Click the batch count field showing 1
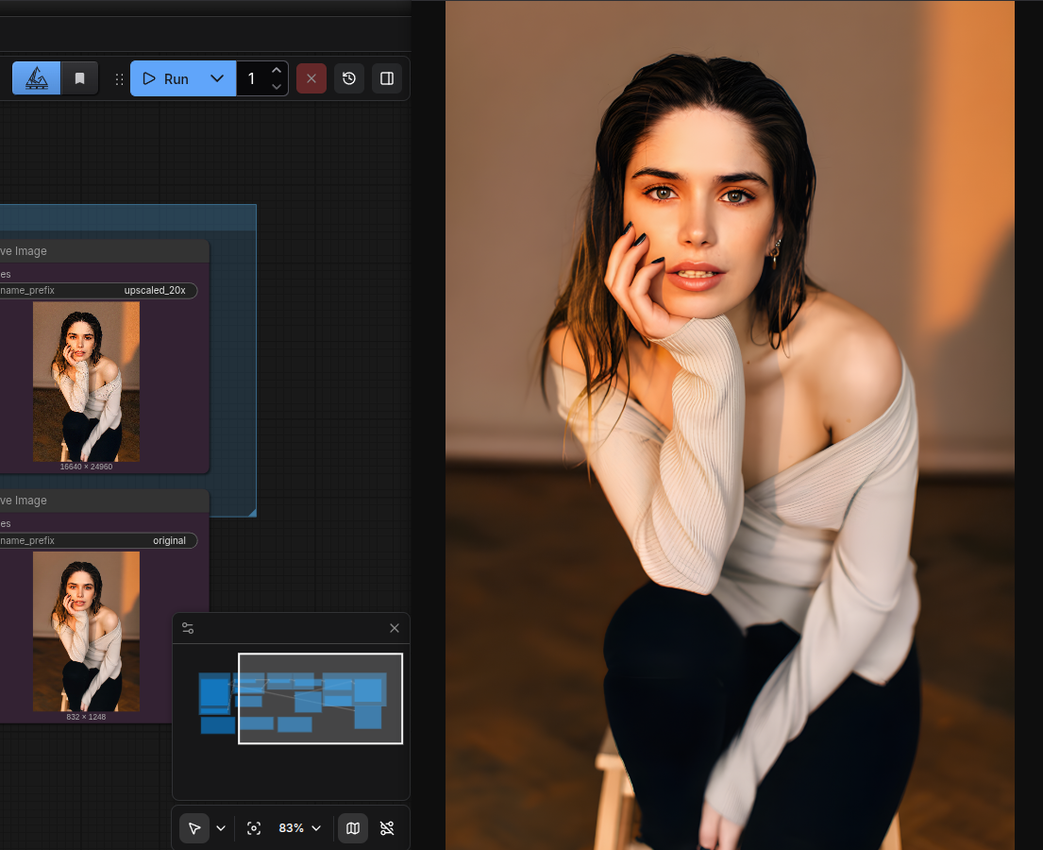This screenshot has width=1043, height=850. tap(252, 78)
